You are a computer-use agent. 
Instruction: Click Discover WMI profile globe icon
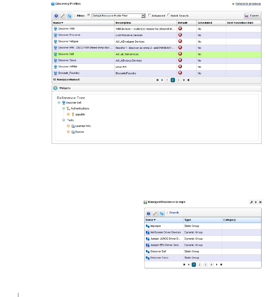(x=56, y=29)
